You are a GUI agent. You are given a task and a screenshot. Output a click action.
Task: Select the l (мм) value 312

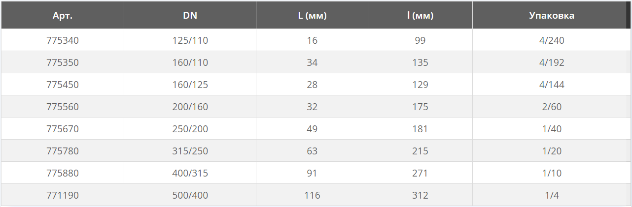click(x=420, y=196)
